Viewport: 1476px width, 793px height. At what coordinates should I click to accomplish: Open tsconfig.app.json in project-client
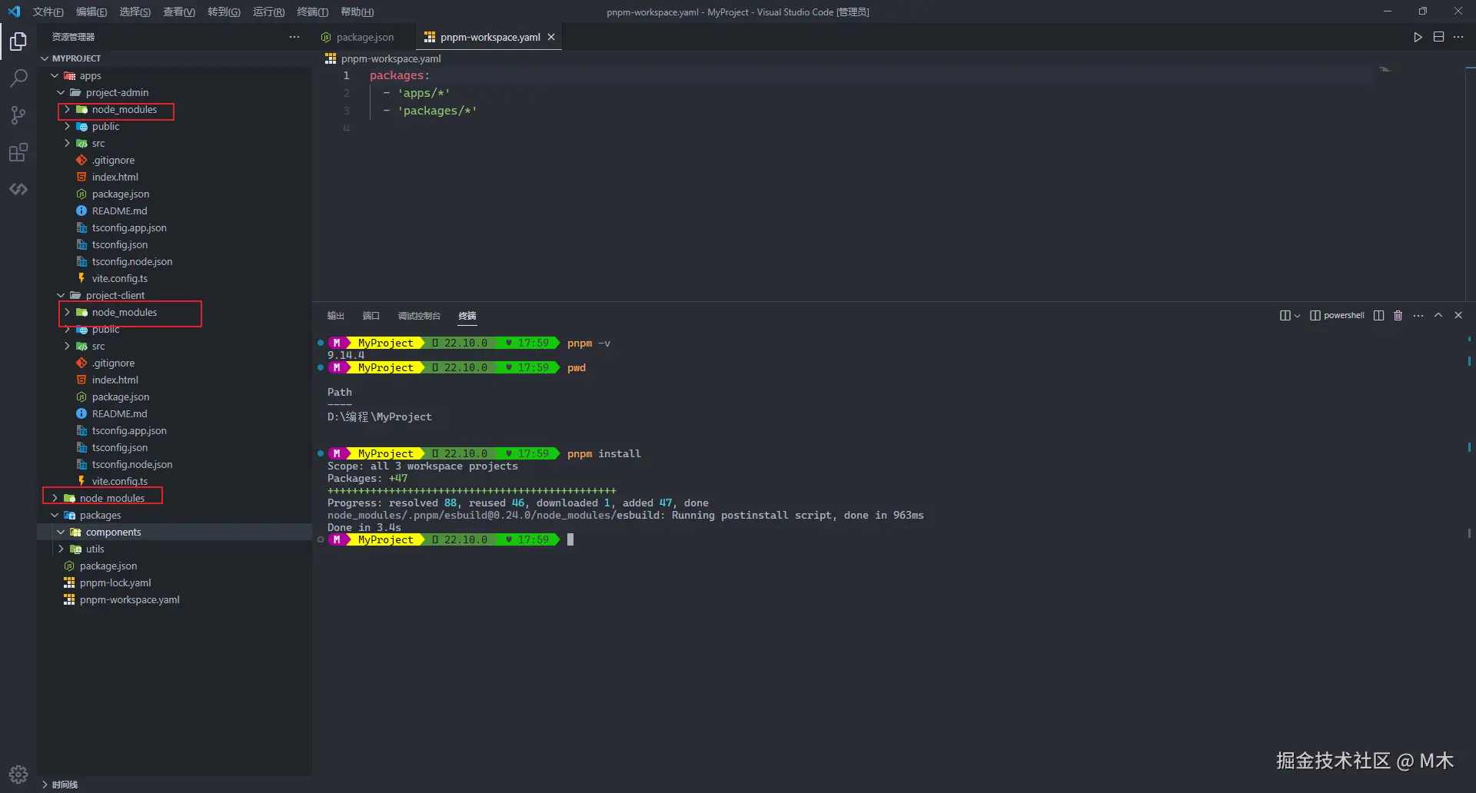[129, 430]
